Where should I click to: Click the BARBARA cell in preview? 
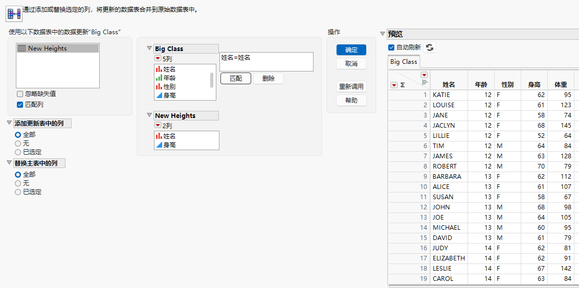coord(449,177)
